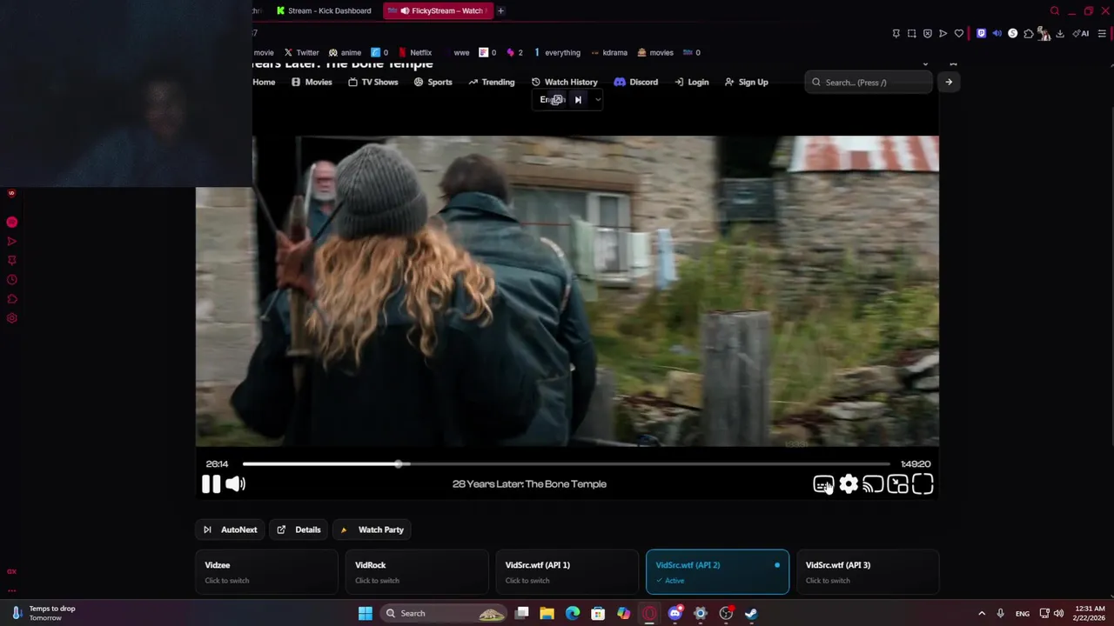Image resolution: width=1114 pixels, height=626 pixels.
Task: Pause the video playback
Action: 211,484
